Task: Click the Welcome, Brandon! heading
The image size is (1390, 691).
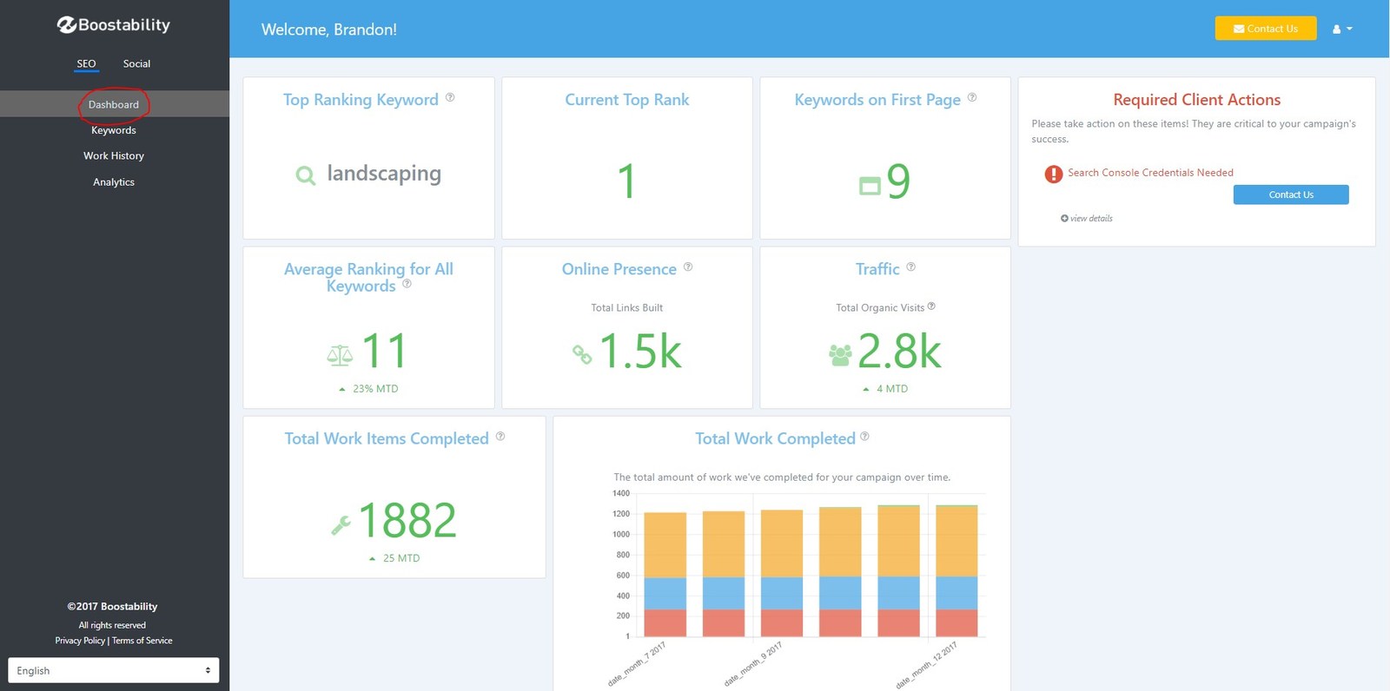Action: (x=329, y=30)
